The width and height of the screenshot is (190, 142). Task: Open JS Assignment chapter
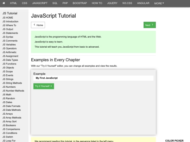10,56
